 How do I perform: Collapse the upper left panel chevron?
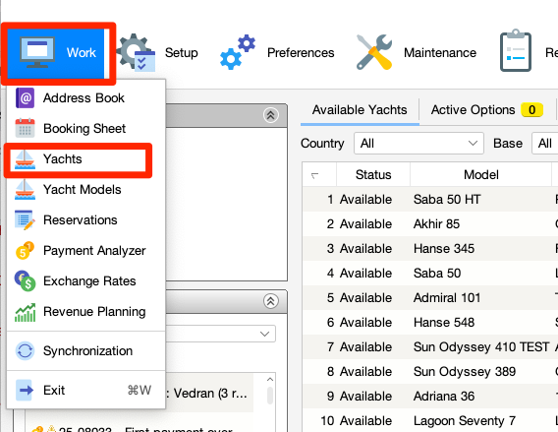click(x=271, y=115)
